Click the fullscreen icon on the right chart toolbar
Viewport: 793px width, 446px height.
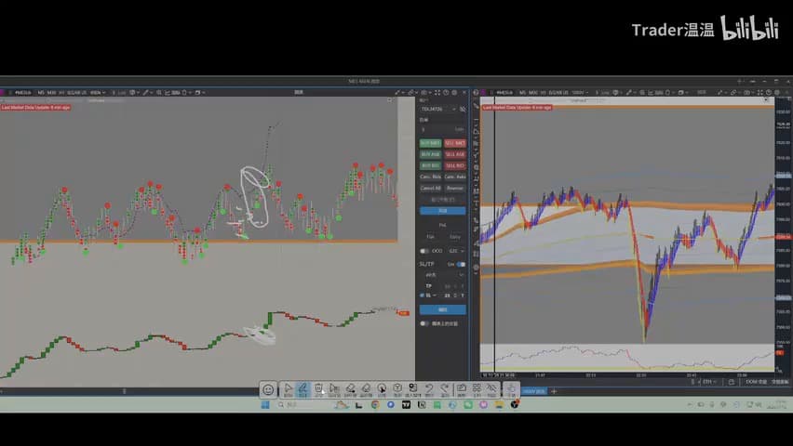pyautogui.click(x=760, y=92)
